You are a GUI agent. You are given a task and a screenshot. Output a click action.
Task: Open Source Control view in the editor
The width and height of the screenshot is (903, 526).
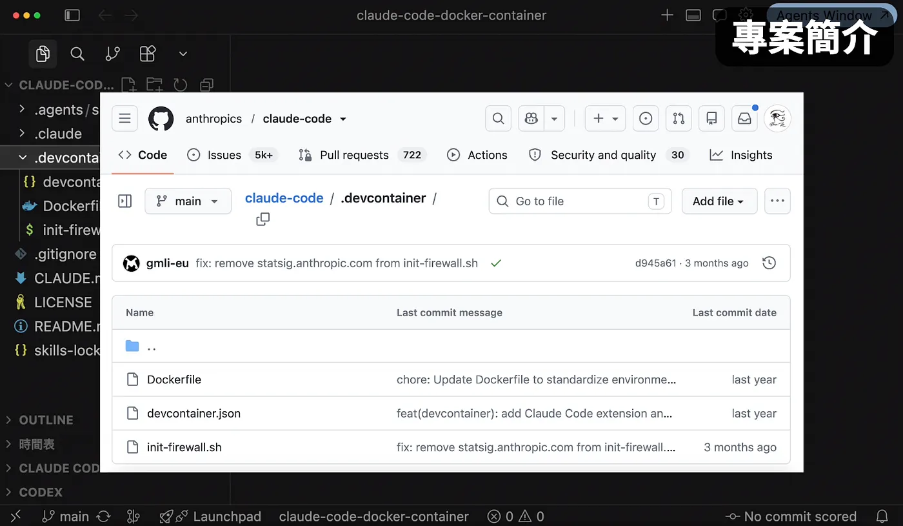tap(112, 54)
